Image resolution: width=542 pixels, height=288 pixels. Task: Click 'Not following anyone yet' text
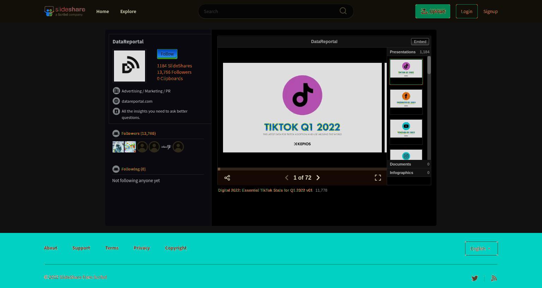[136, 180]
